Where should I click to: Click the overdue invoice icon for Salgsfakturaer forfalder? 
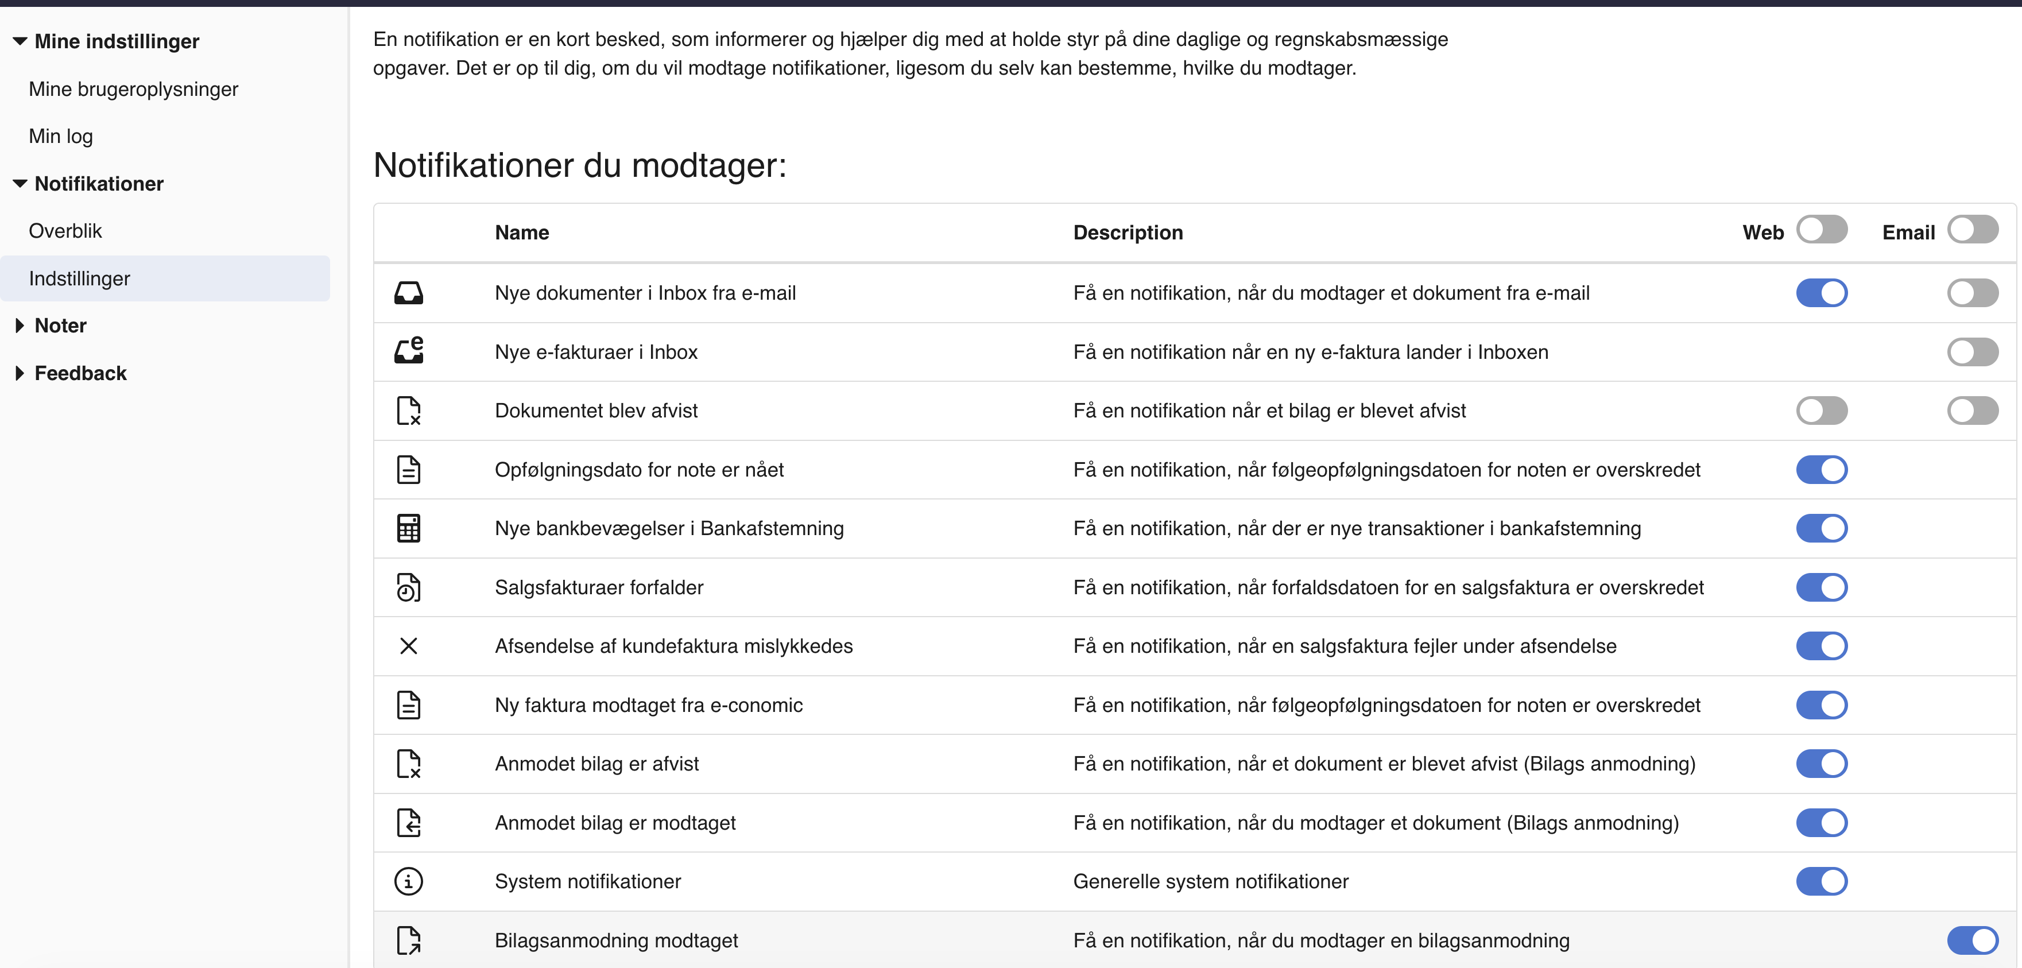point(409,587)
